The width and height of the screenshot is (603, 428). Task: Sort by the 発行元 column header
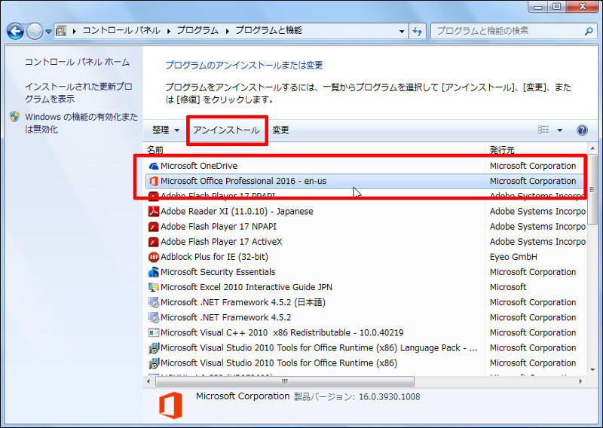(x=502, y=150)
